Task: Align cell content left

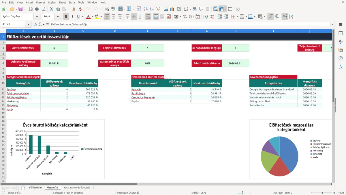Action: click(x=107, y=17)
